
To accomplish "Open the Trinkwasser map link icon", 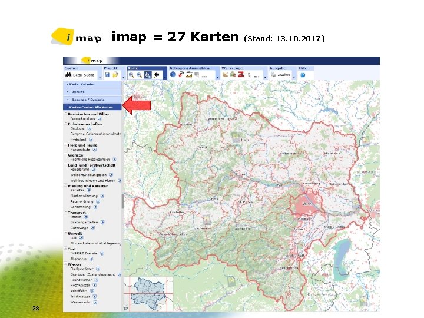I will coord(95,296).
